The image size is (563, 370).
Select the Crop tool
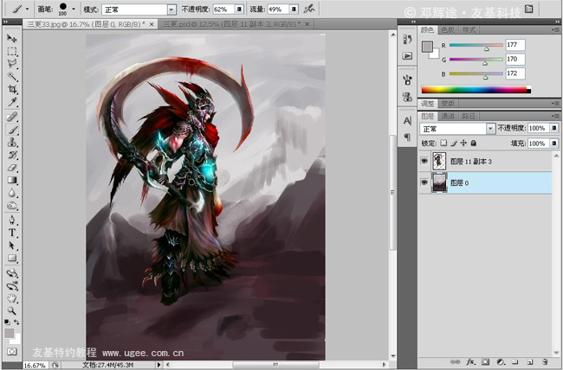coord(12,89)
